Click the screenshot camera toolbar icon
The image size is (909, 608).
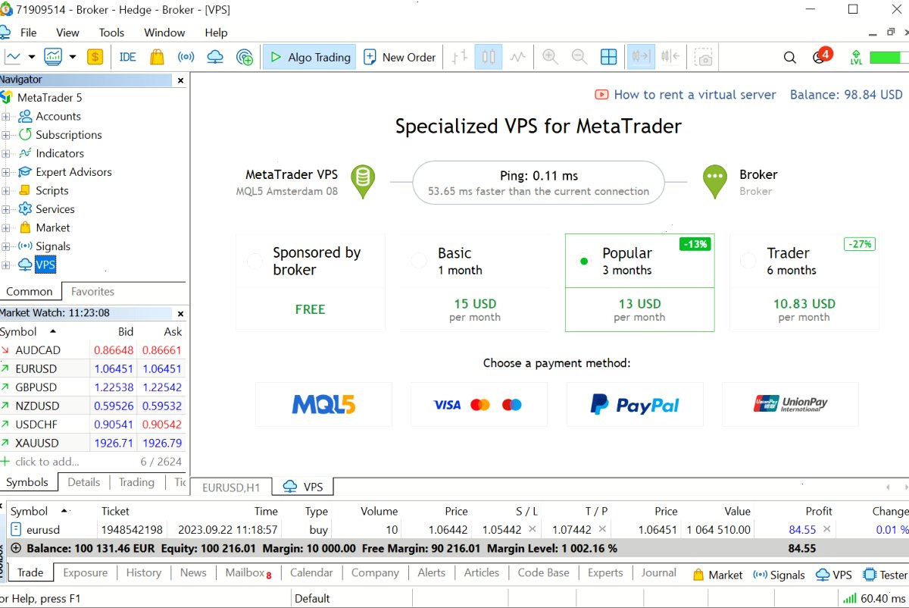(705, 58)
